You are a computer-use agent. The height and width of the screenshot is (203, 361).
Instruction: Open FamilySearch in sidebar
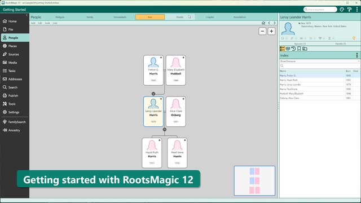click(x=15, y=122)
